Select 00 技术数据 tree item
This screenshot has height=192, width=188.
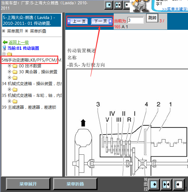30,66
